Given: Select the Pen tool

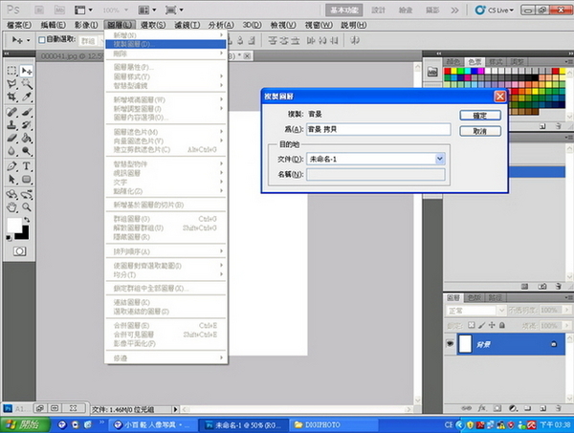Looking at the screenshot, I should [11, 166].
